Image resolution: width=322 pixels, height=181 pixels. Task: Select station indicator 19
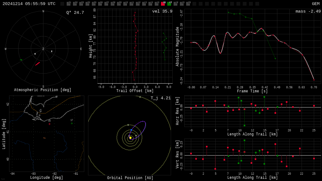tap(182, 3)
